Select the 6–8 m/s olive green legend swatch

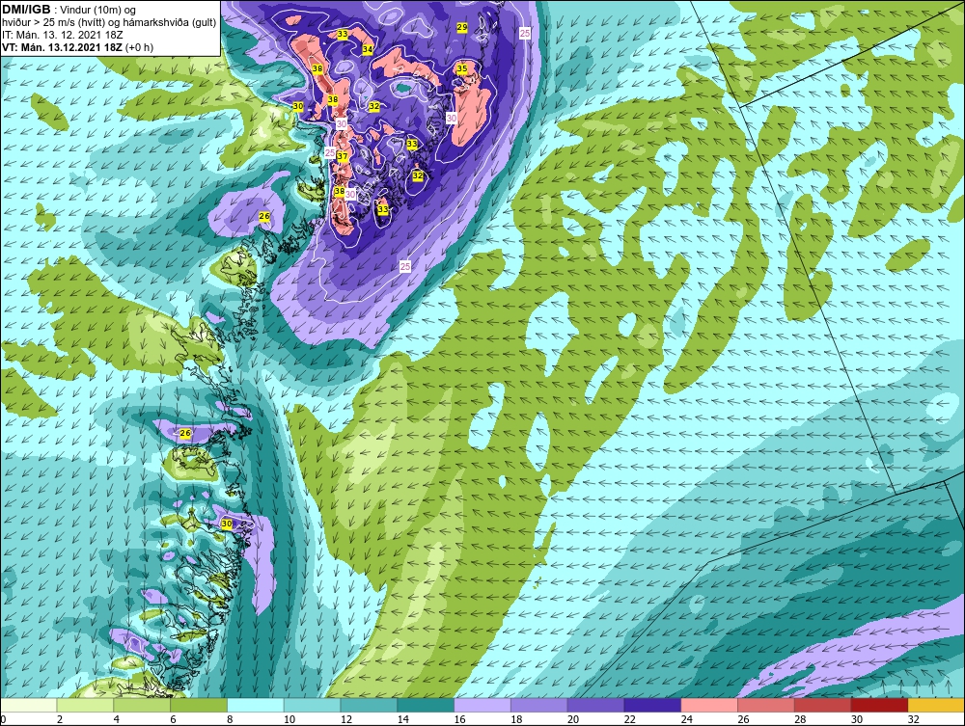pos(199,705)
